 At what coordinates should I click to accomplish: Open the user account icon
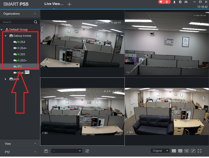tap(174, 2)
